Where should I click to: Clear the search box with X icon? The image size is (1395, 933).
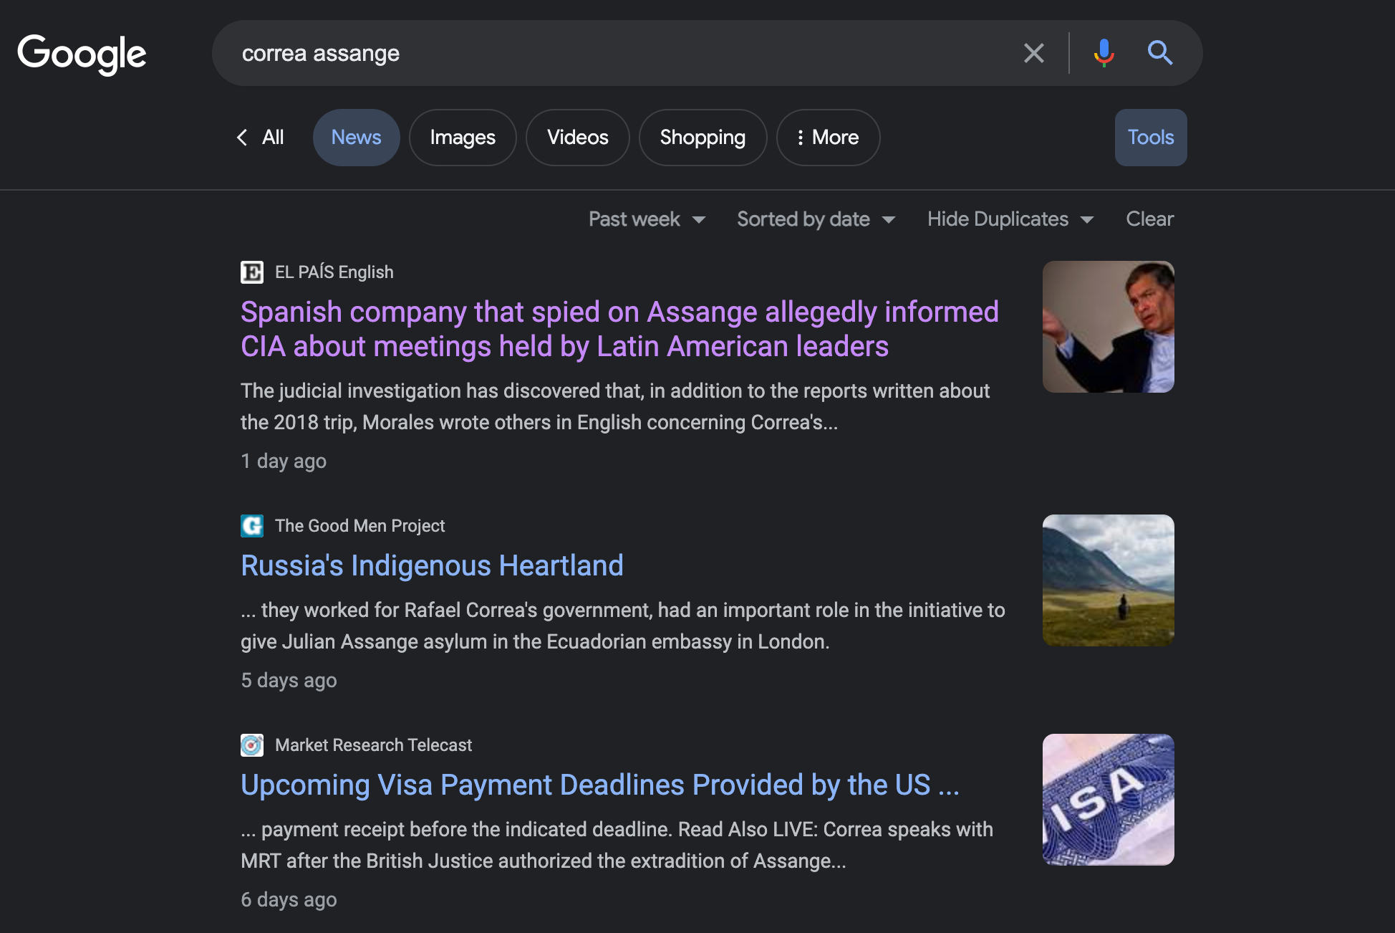(x=1033, y=53)
